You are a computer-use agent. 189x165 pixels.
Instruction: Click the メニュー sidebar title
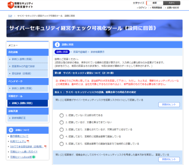13,45
